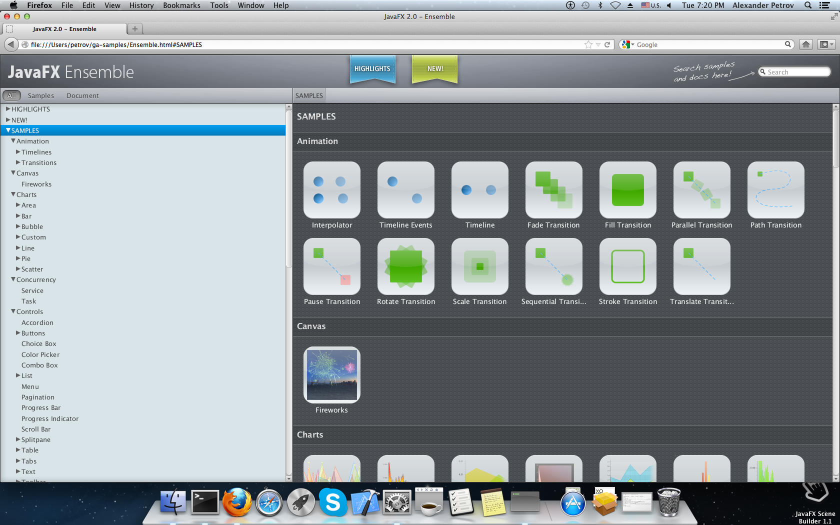This screenshot has width=840, height=525.
Task: Click the Fill Transition sample icon
Action: click(627, 190)
